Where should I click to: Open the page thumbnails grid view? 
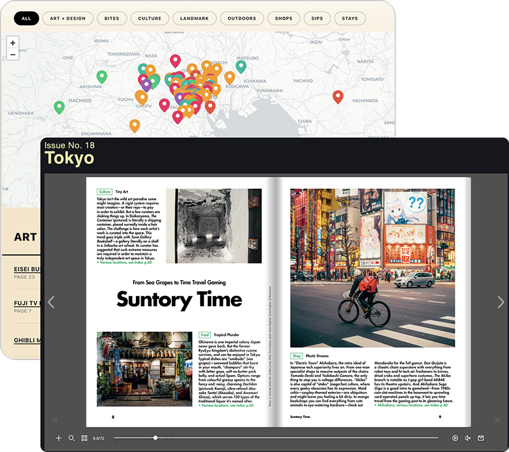84,438
